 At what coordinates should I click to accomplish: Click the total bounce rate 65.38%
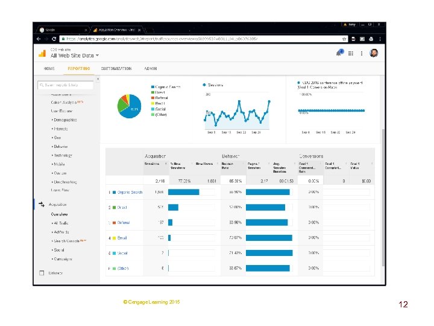(236, 181)
